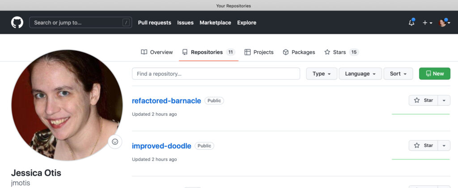The height and width of the screenshot is (188, 458).
Task: Open the notifications bell
Action: [411, 22]
